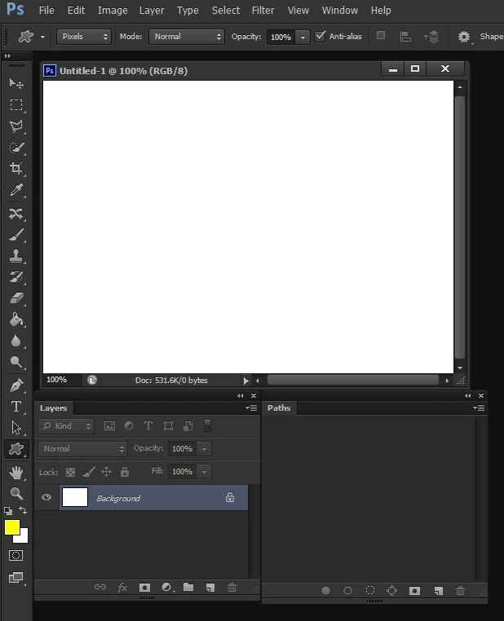The width and height of the screenshot is (504, 621).
Task: Click the white background color swatch
Action: (x=24, y=538)
